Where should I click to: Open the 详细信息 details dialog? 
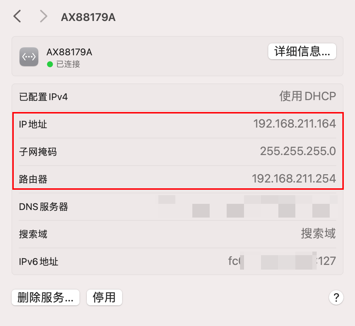tap(302, 52)
